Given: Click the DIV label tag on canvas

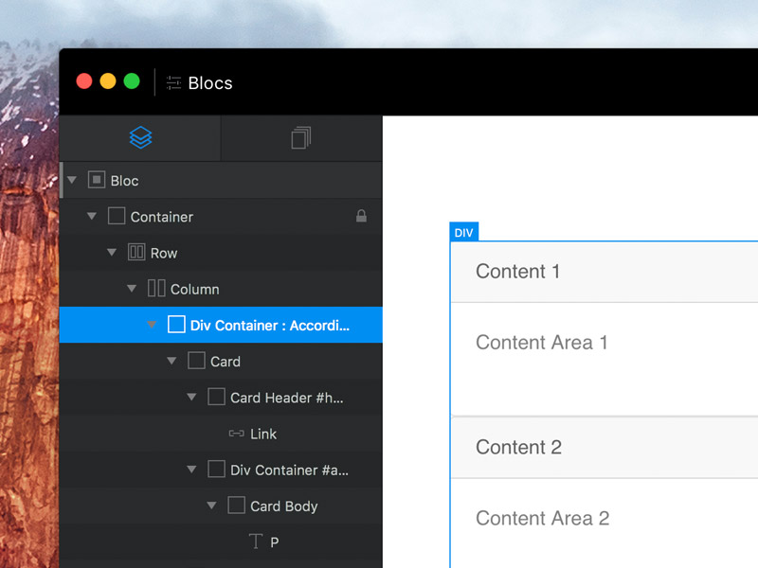Looking at the screenshot, I should click(463, 232).
